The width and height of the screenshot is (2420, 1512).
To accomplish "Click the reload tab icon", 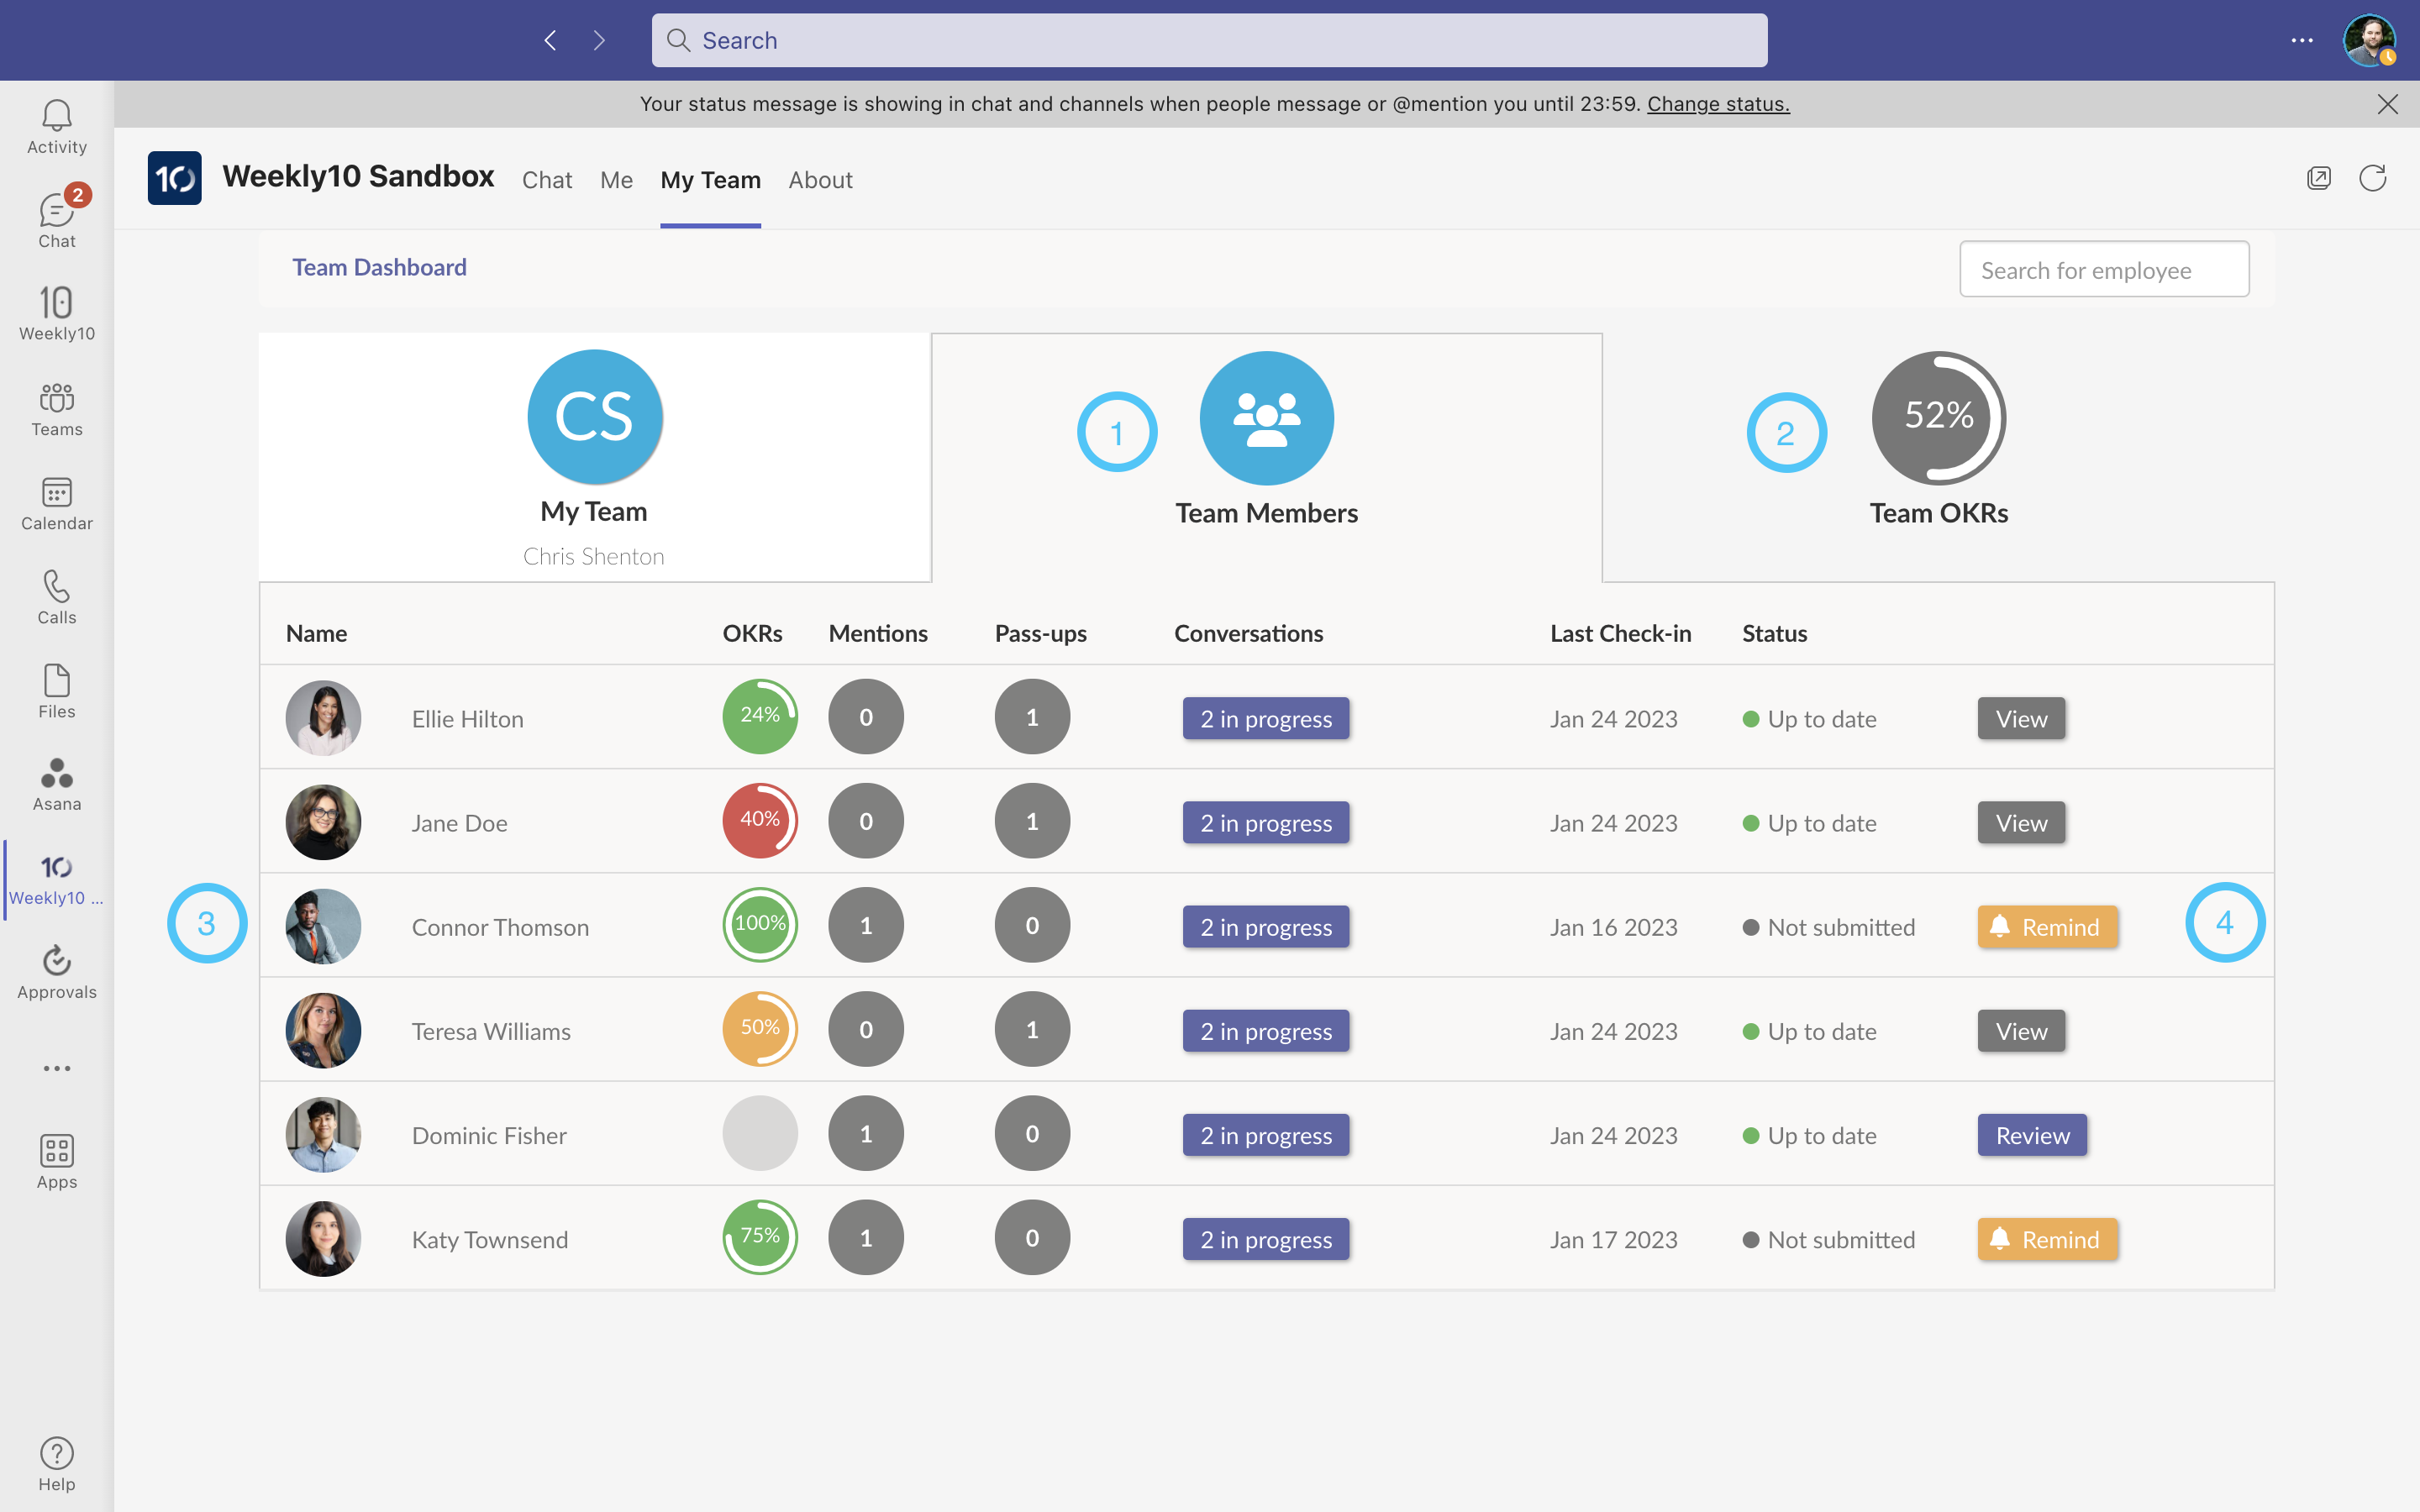I will pos(2373,179).
